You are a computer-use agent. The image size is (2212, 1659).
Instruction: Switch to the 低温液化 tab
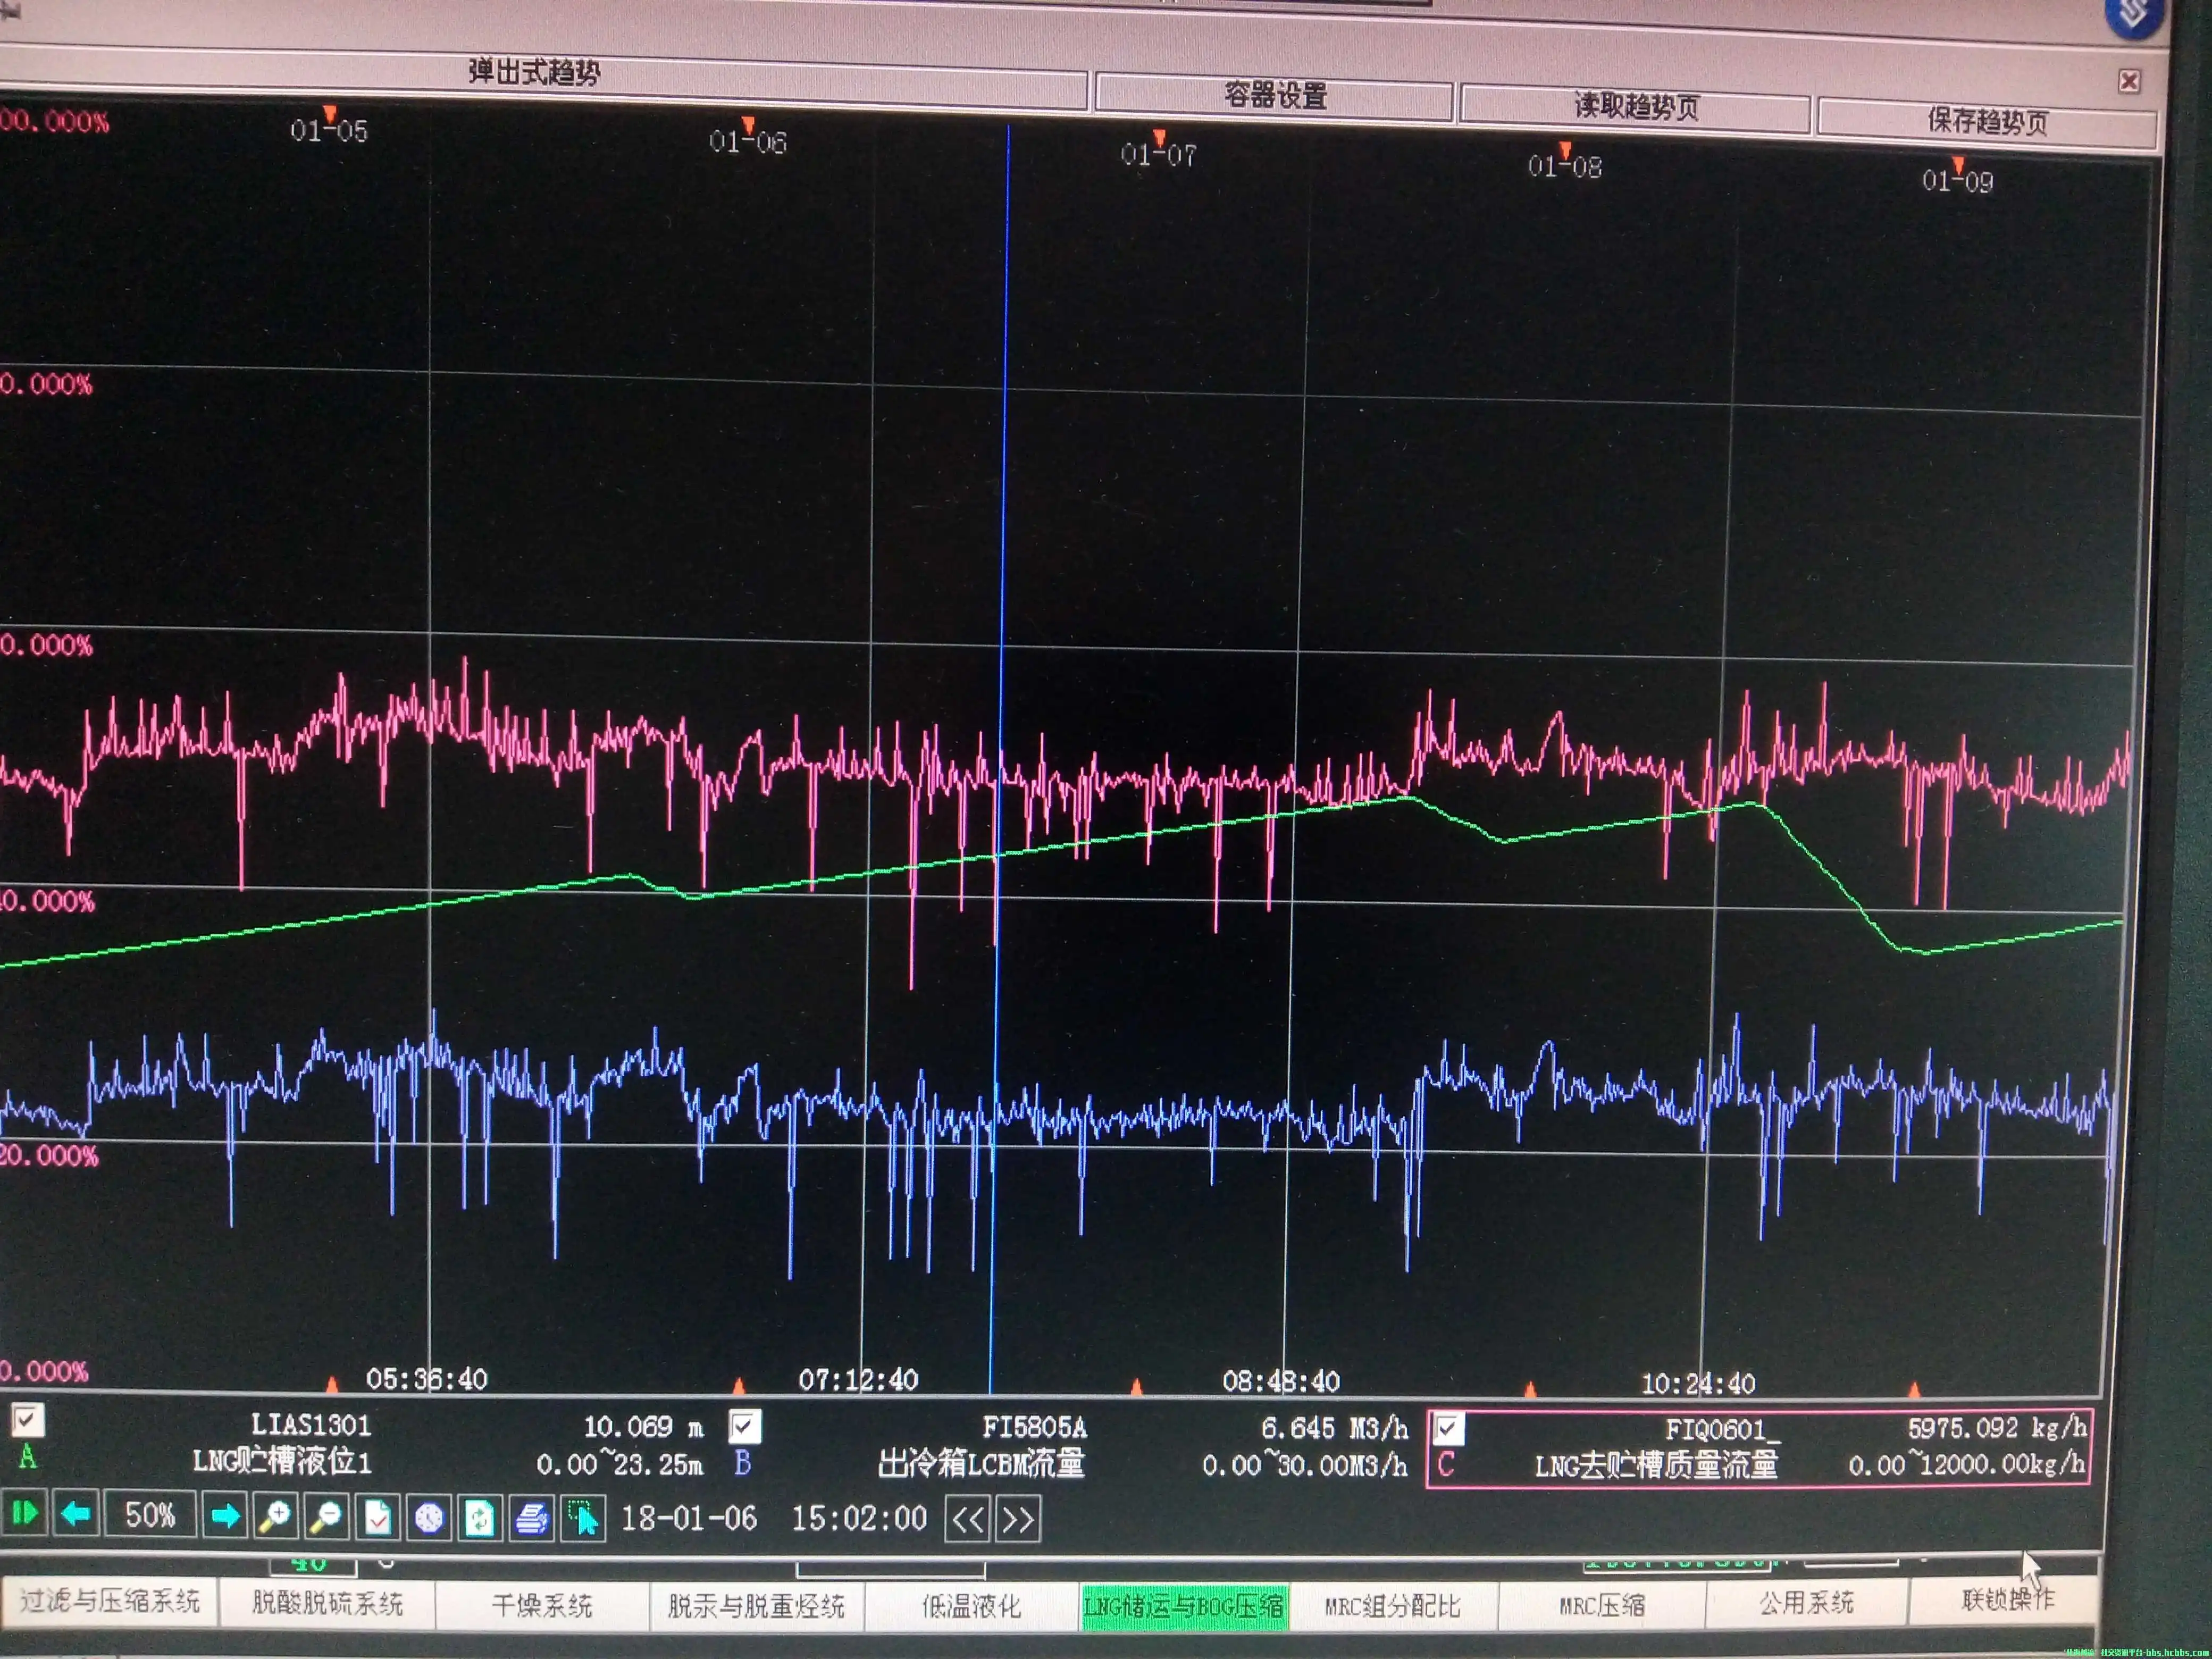click(971, 1607)
